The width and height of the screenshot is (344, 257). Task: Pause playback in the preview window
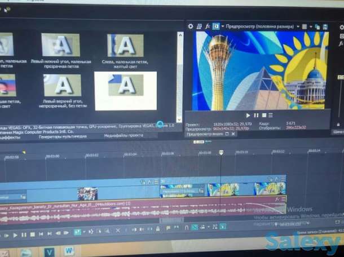point(256,116)
